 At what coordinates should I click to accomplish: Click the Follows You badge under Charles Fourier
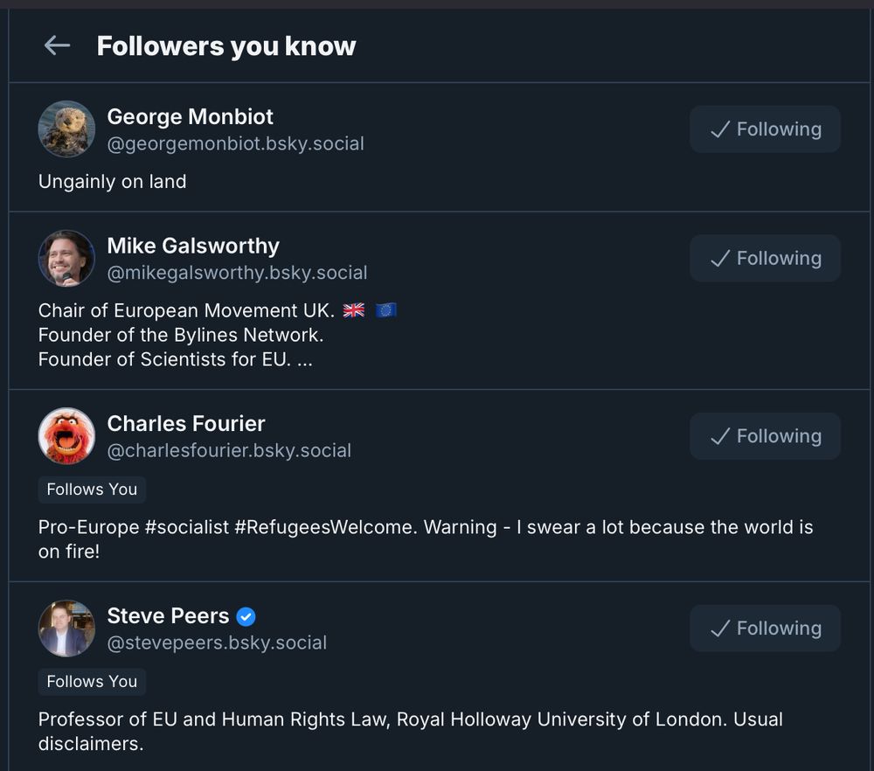[x=92, y=490]
